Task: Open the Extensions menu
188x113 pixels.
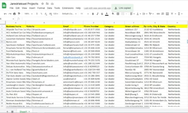Action: point(68,8)
